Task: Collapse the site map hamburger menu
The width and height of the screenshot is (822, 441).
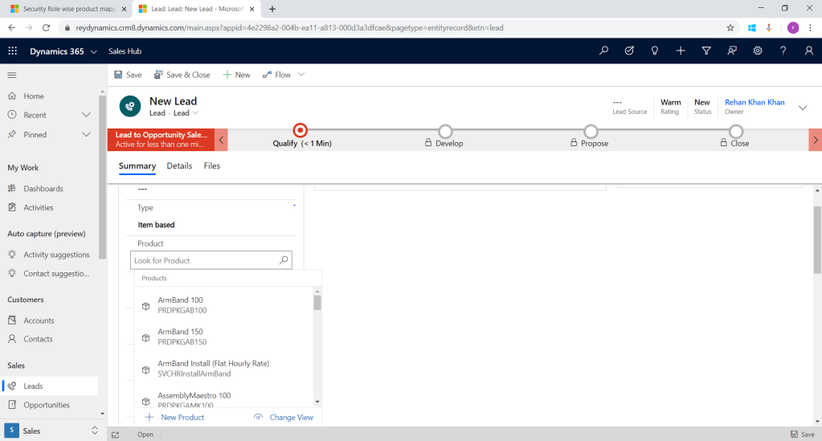Action: 12,75
